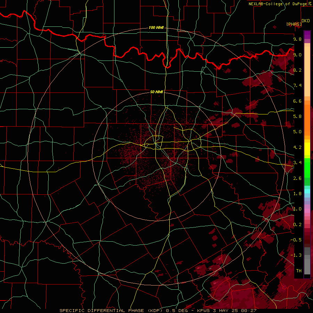Click the deep orange segment of the colorbar
313x313 pixels.
click(307, 120)
